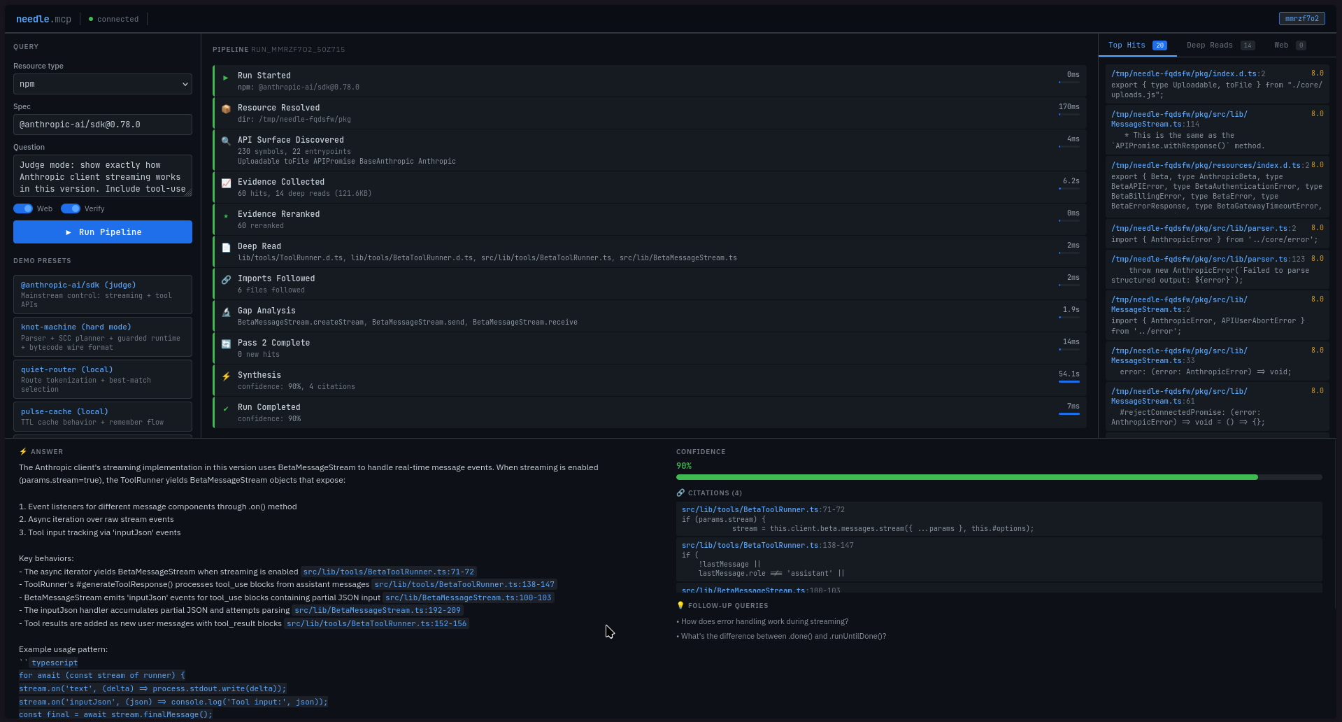
Task: Toggle the Web switch
Action: pyautogui.click(x=23, y=208)
